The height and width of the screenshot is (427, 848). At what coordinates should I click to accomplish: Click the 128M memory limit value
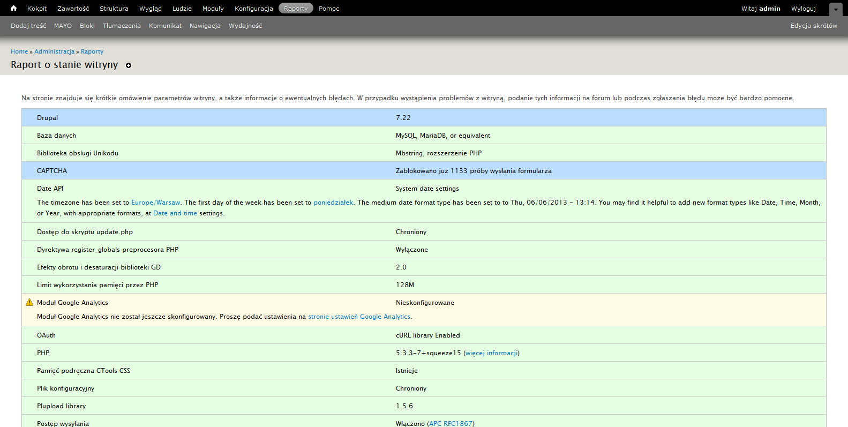point(405,285)
